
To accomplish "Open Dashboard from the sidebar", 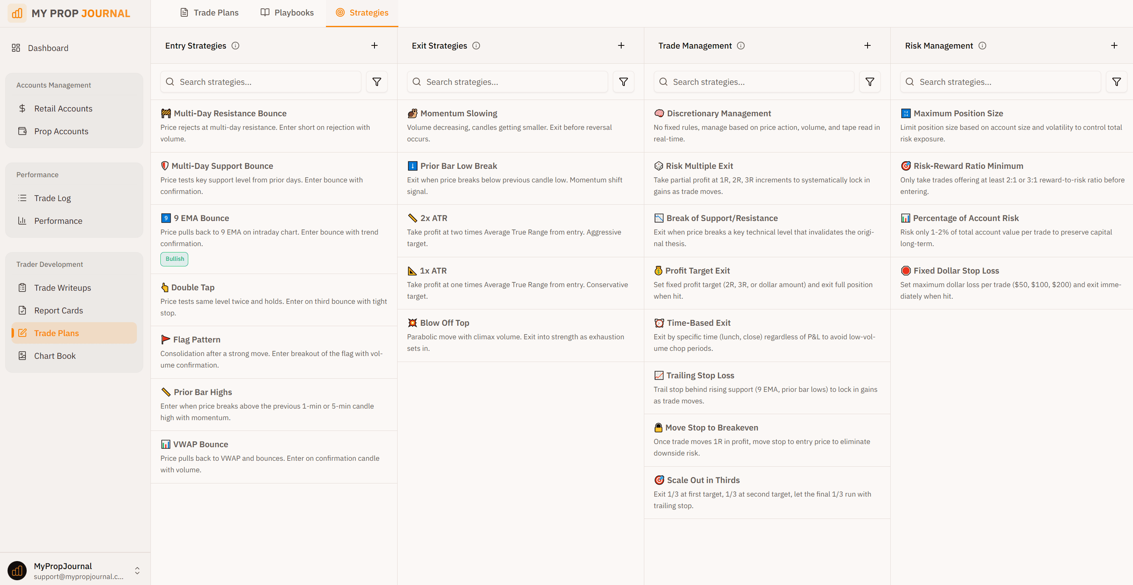I will click(x=74, y=48).
